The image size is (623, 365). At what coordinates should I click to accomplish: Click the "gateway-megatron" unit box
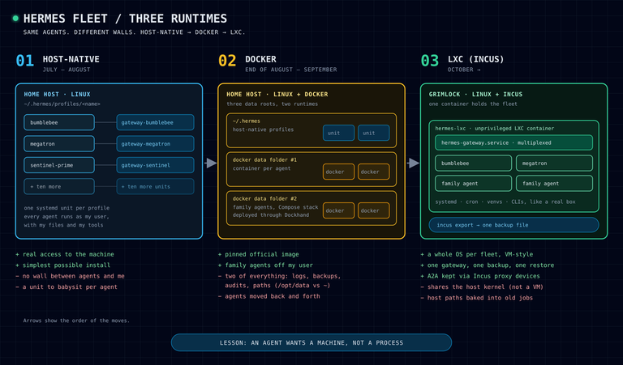pyautogui.click(x=156, y=144)
